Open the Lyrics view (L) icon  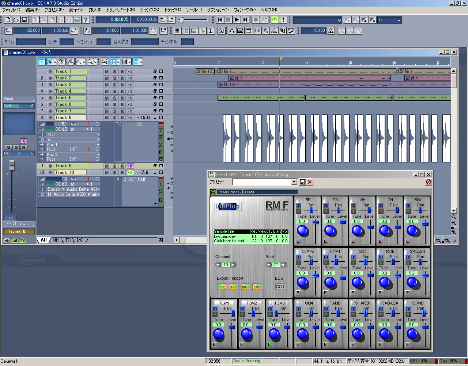[211, 31]
